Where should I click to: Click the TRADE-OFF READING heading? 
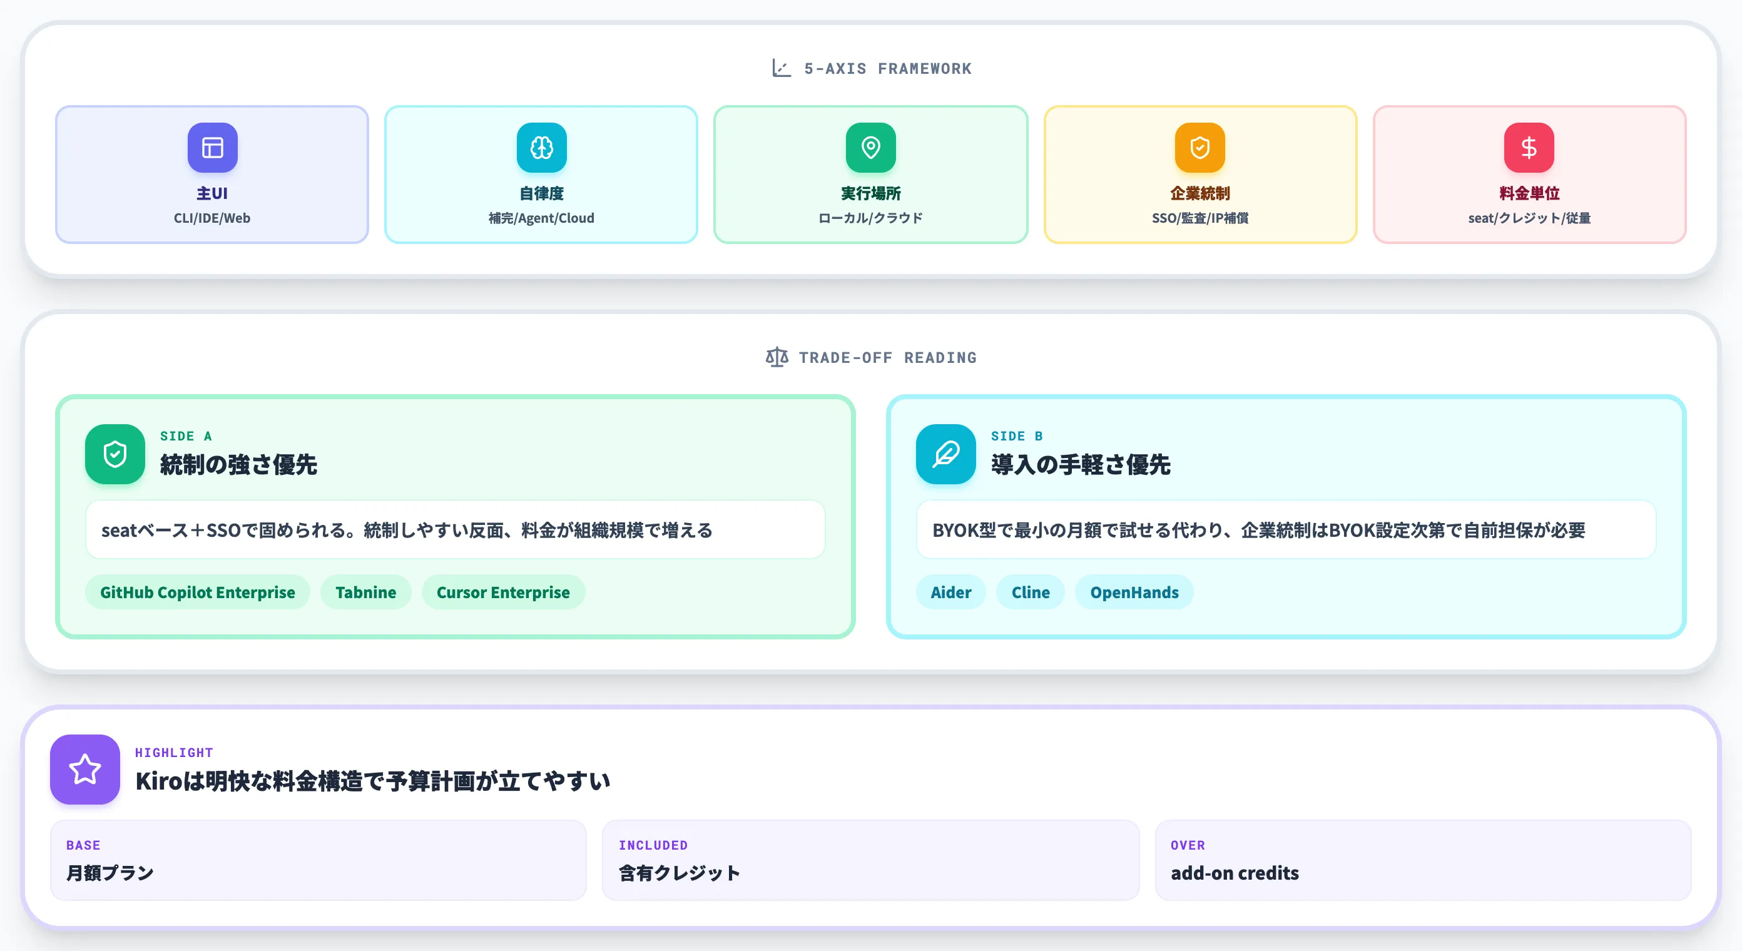[888, 357]
